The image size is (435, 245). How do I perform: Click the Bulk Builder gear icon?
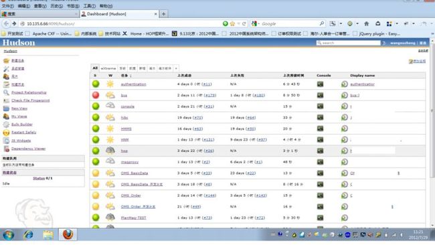(6, 125)
